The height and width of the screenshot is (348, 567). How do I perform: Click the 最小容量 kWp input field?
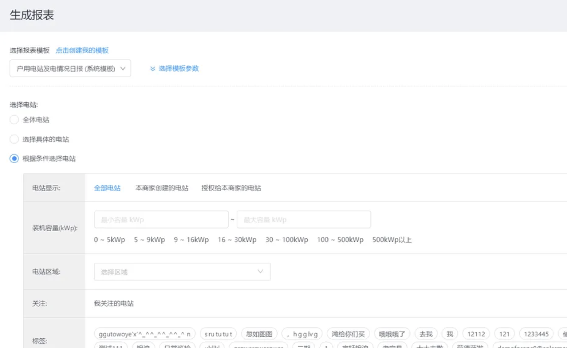click(161, 219)
